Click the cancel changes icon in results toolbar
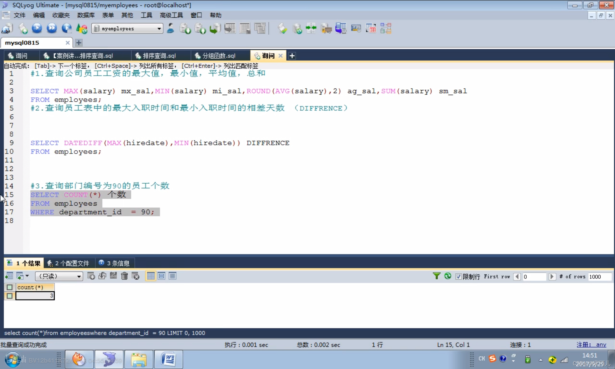 [136, 276]
